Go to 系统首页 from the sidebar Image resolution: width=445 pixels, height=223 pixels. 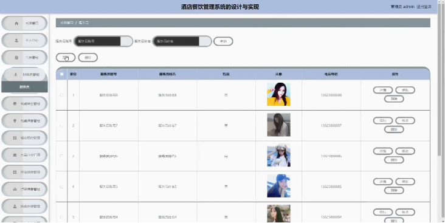pos(24,23)
